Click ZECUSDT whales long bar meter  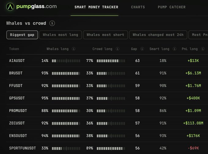pyautogui.click(x=66, y=123)
